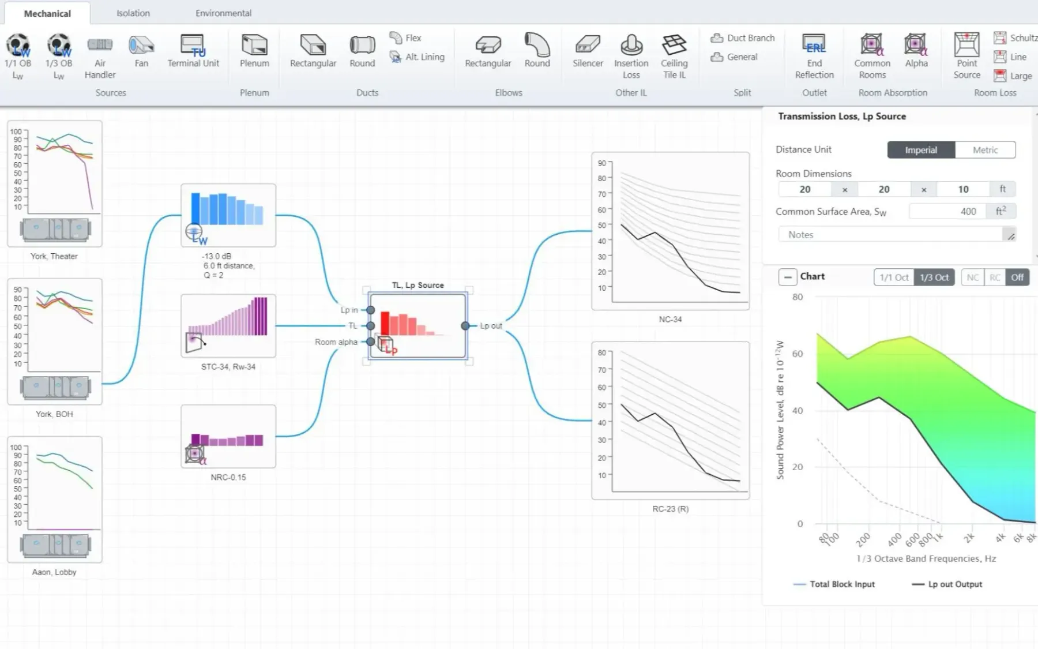
Task: Insert a Round duct
Action: pyautogui.click(x=362, y=52)
